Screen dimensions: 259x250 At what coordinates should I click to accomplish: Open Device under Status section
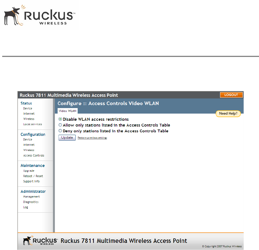point(28,108)
